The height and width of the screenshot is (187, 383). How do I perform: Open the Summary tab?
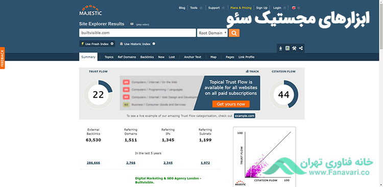tap(88, 57)
